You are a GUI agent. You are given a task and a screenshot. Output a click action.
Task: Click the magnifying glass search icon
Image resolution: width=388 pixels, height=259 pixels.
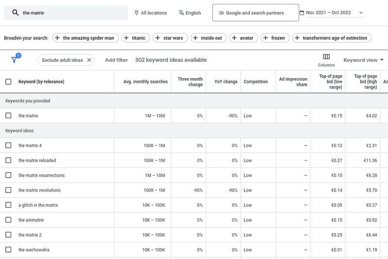16,13
